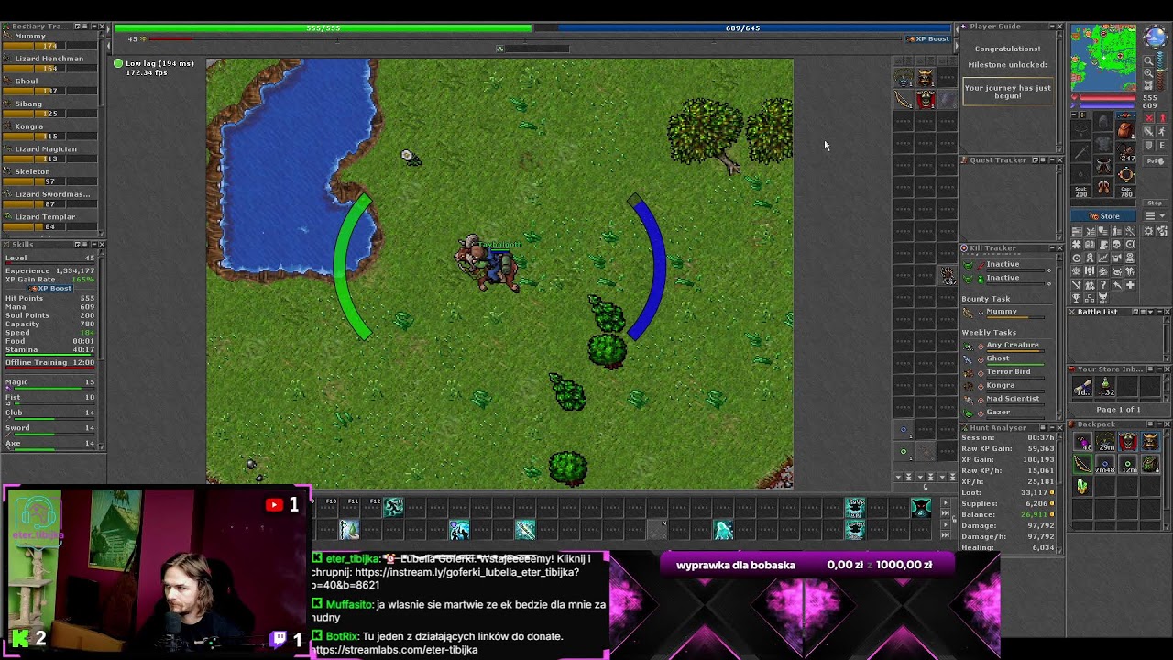Select the 'Gazer' weekly task

tap(998, 412)
